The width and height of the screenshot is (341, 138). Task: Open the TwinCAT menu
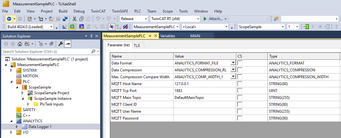coord(98,11)
